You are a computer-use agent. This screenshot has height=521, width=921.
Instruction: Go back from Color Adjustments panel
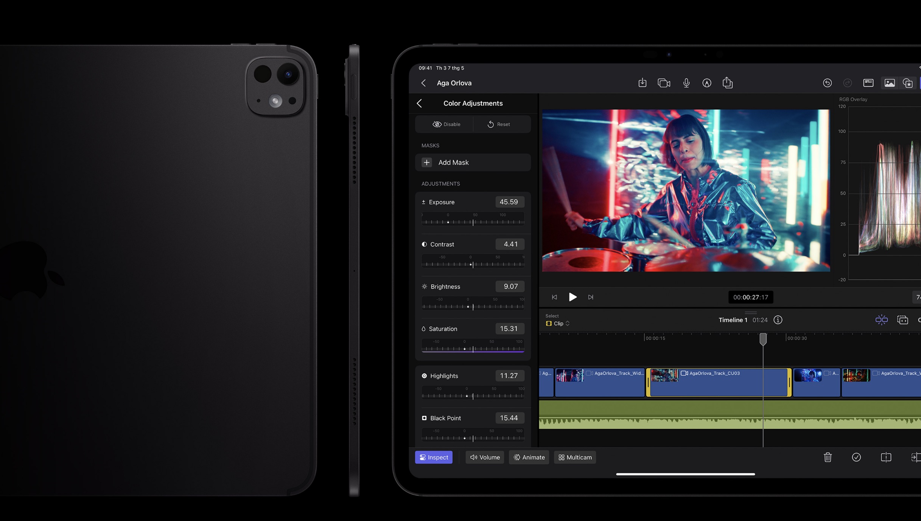419,103
